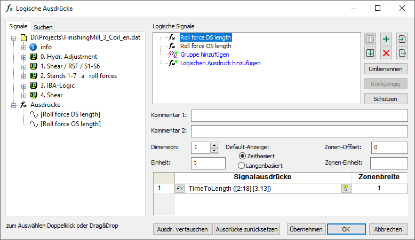Screen dimensions: 415x240
Task: Expand the '0. Hydr. Adjustment' tree node
Action: (x=24, y=57)
